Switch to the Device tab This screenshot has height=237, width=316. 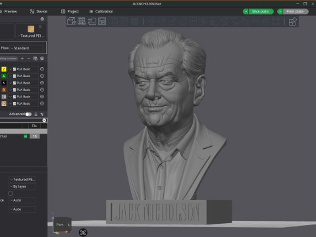point(39,11)
